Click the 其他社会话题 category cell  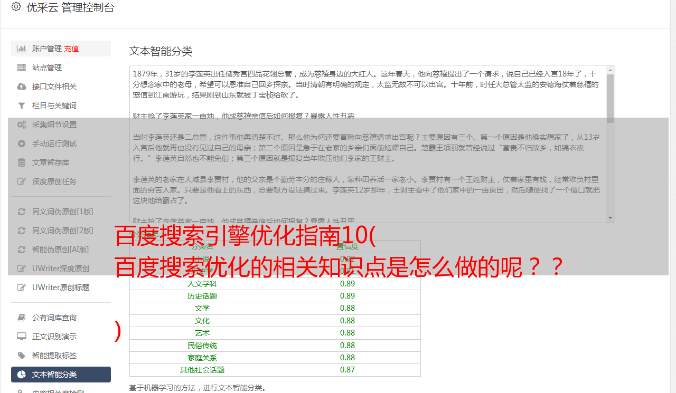(x=202, y=370)
